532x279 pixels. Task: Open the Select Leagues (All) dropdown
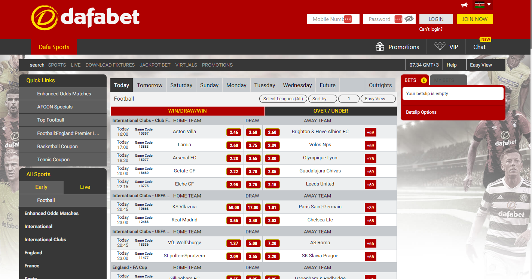pos(283,99)
